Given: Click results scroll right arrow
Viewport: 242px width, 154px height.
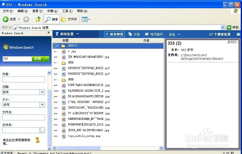Looking at the screenshot, I should (161, 148).
